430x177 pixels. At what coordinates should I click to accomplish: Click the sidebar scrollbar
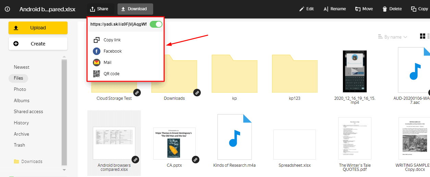(64, 112)
